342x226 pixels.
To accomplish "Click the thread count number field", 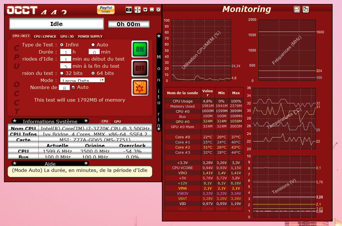I will [64, 88].
